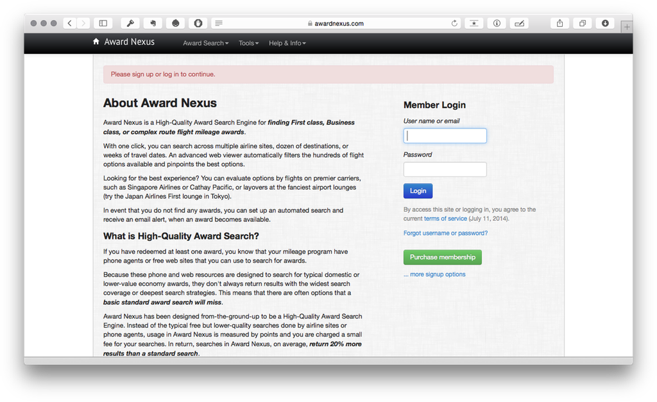Open the more signup options link
Screen dimensions: 657x402
pos(434,275)
